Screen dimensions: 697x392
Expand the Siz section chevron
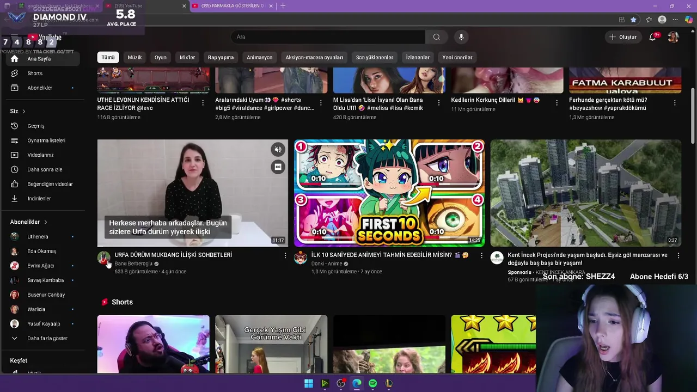(x=23, y=112)
